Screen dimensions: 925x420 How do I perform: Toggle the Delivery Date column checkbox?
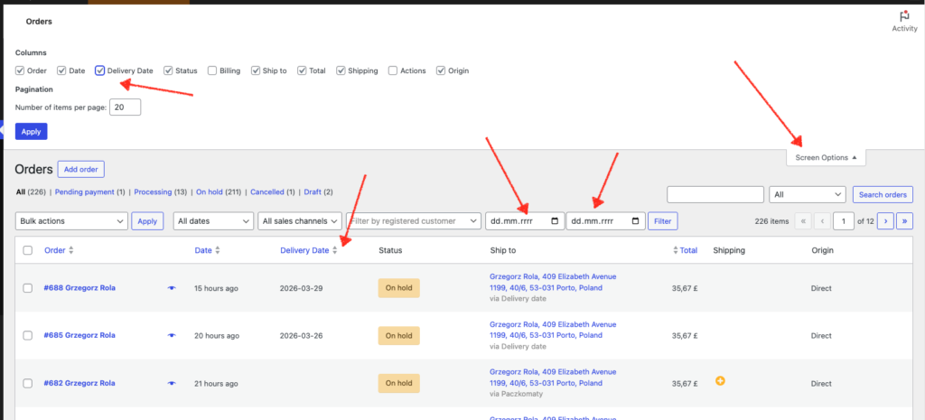pyautogui.click(x=100, y=70)
